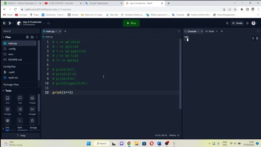261x147 pixels.
Task: Open the Git tool
Action: point(20,111)
